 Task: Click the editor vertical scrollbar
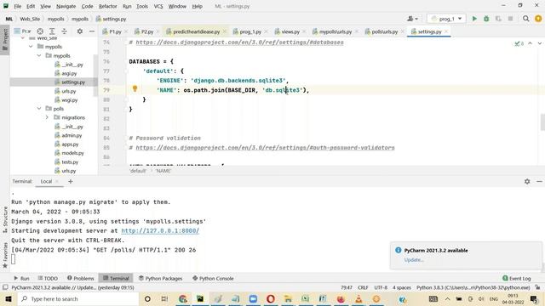click(542, 122)
